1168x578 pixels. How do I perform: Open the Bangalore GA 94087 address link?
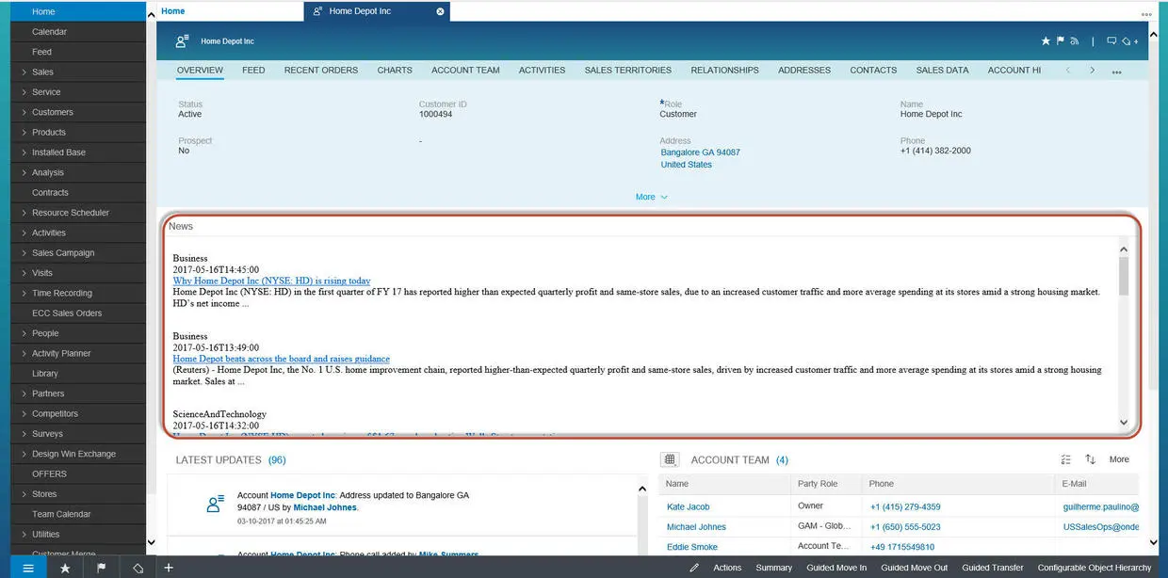coord(700,153)
